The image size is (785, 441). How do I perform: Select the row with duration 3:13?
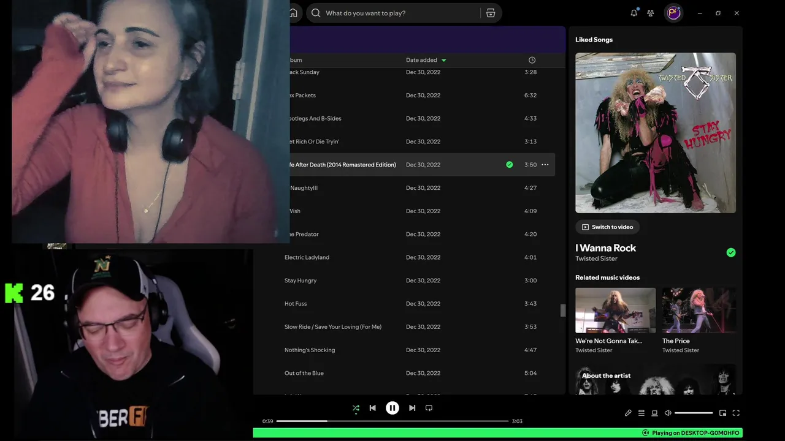[x=422, y=142]
